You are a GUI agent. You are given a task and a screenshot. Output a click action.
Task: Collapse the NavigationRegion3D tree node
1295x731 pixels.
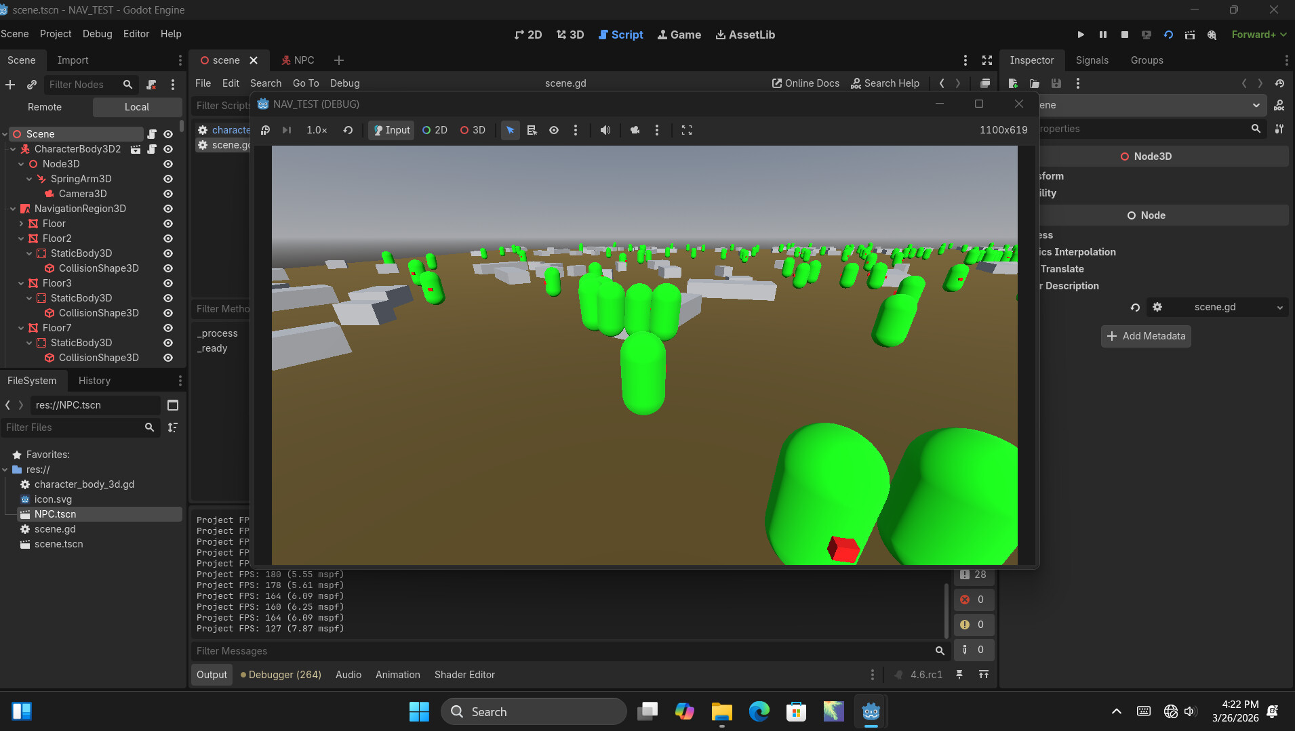click(x=13, y=209)
